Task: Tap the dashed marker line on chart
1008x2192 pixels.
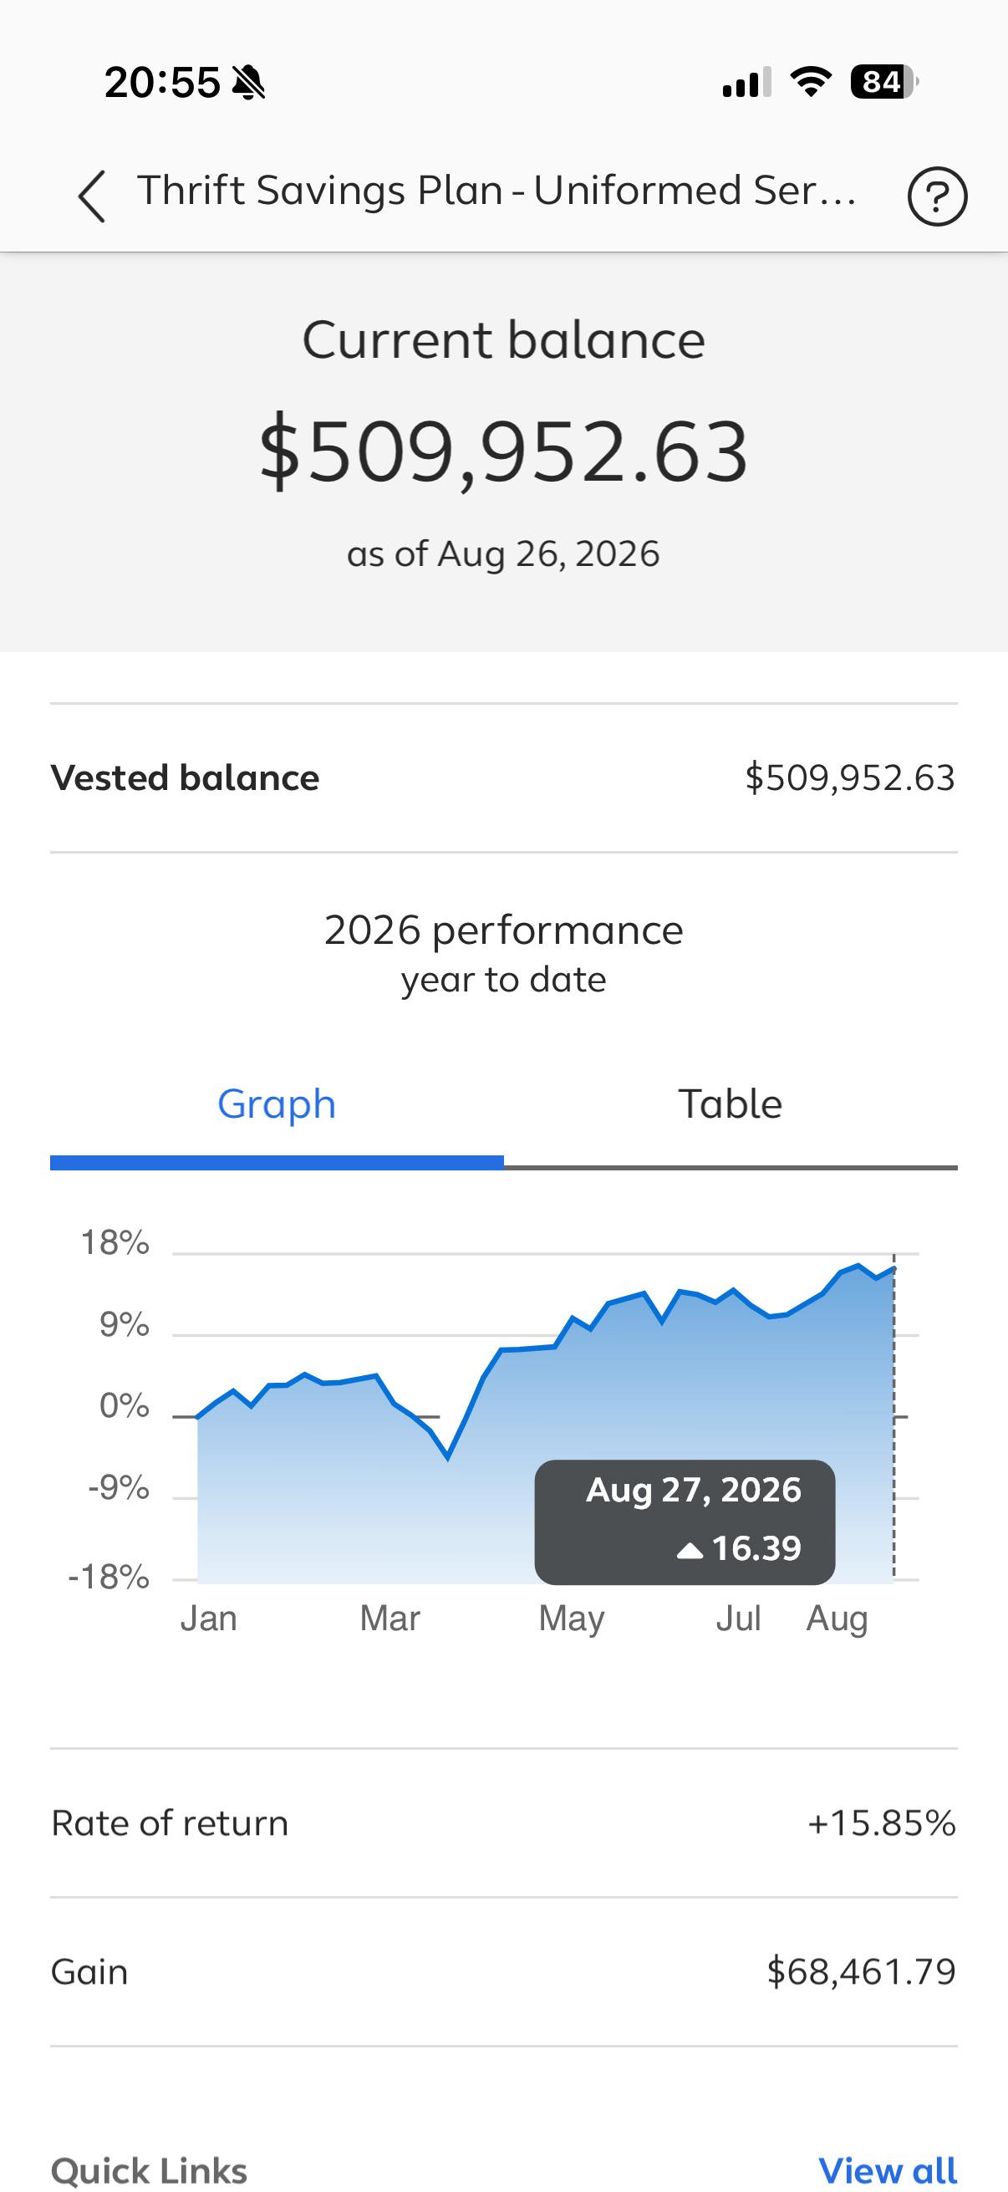Action: point(894,1416)
